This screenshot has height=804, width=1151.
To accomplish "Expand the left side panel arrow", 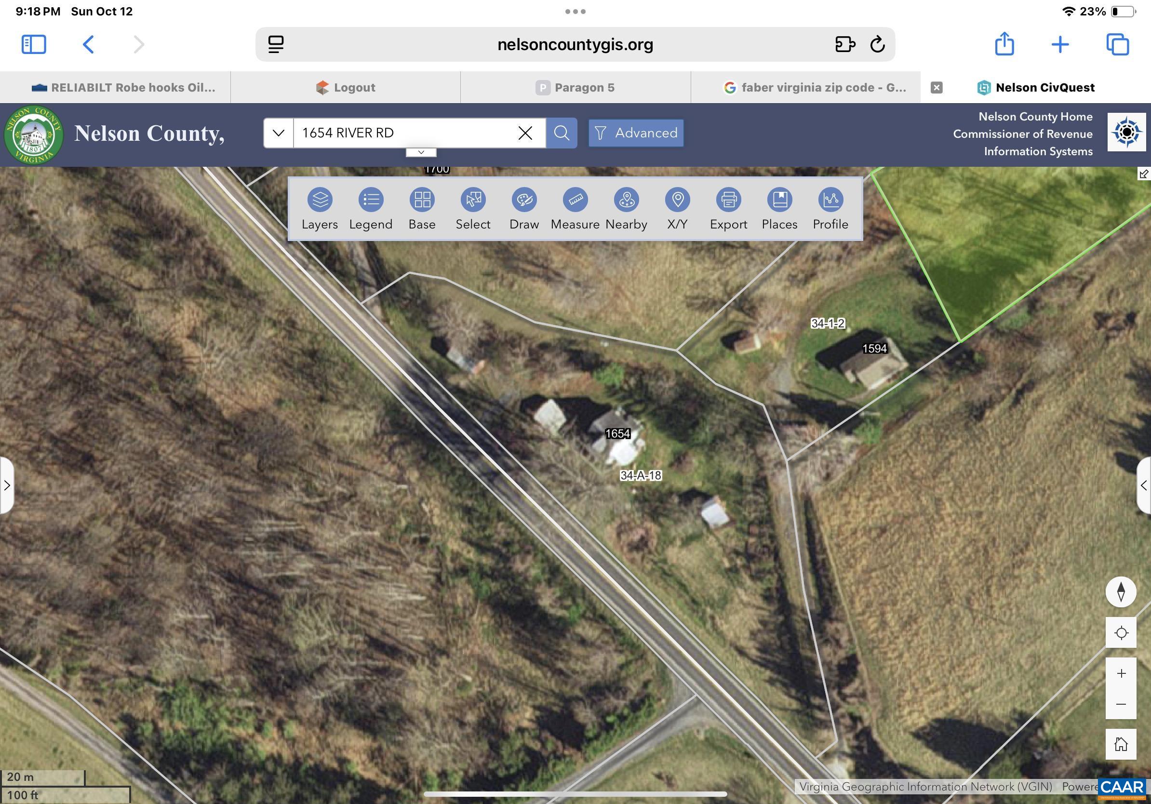I will tap(7, 485).
